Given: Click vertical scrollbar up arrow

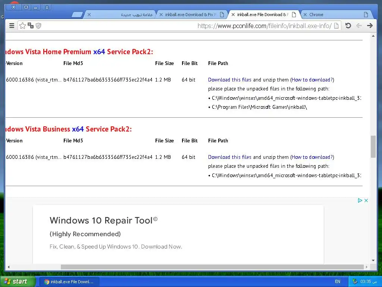Looking at the screenshot, I should click(x=373, y=36).
